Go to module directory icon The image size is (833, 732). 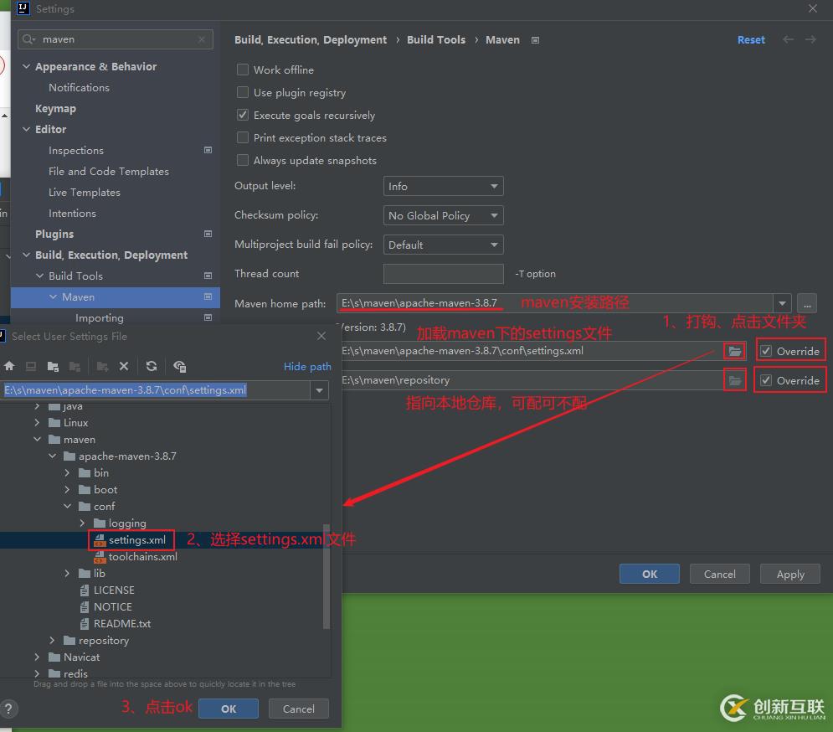click(x=75, y=366)
